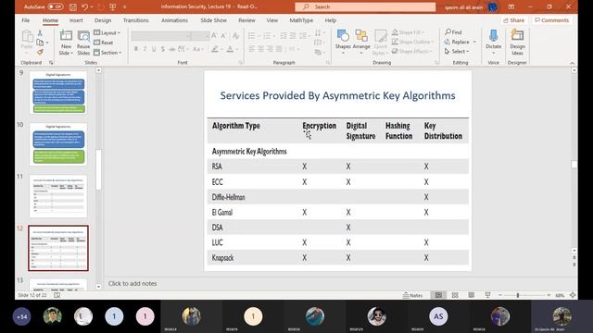The width and height of the screenshot is (593, 333).
Task: Click the notes area 'Click to add notes'
Action: point(132,283)
